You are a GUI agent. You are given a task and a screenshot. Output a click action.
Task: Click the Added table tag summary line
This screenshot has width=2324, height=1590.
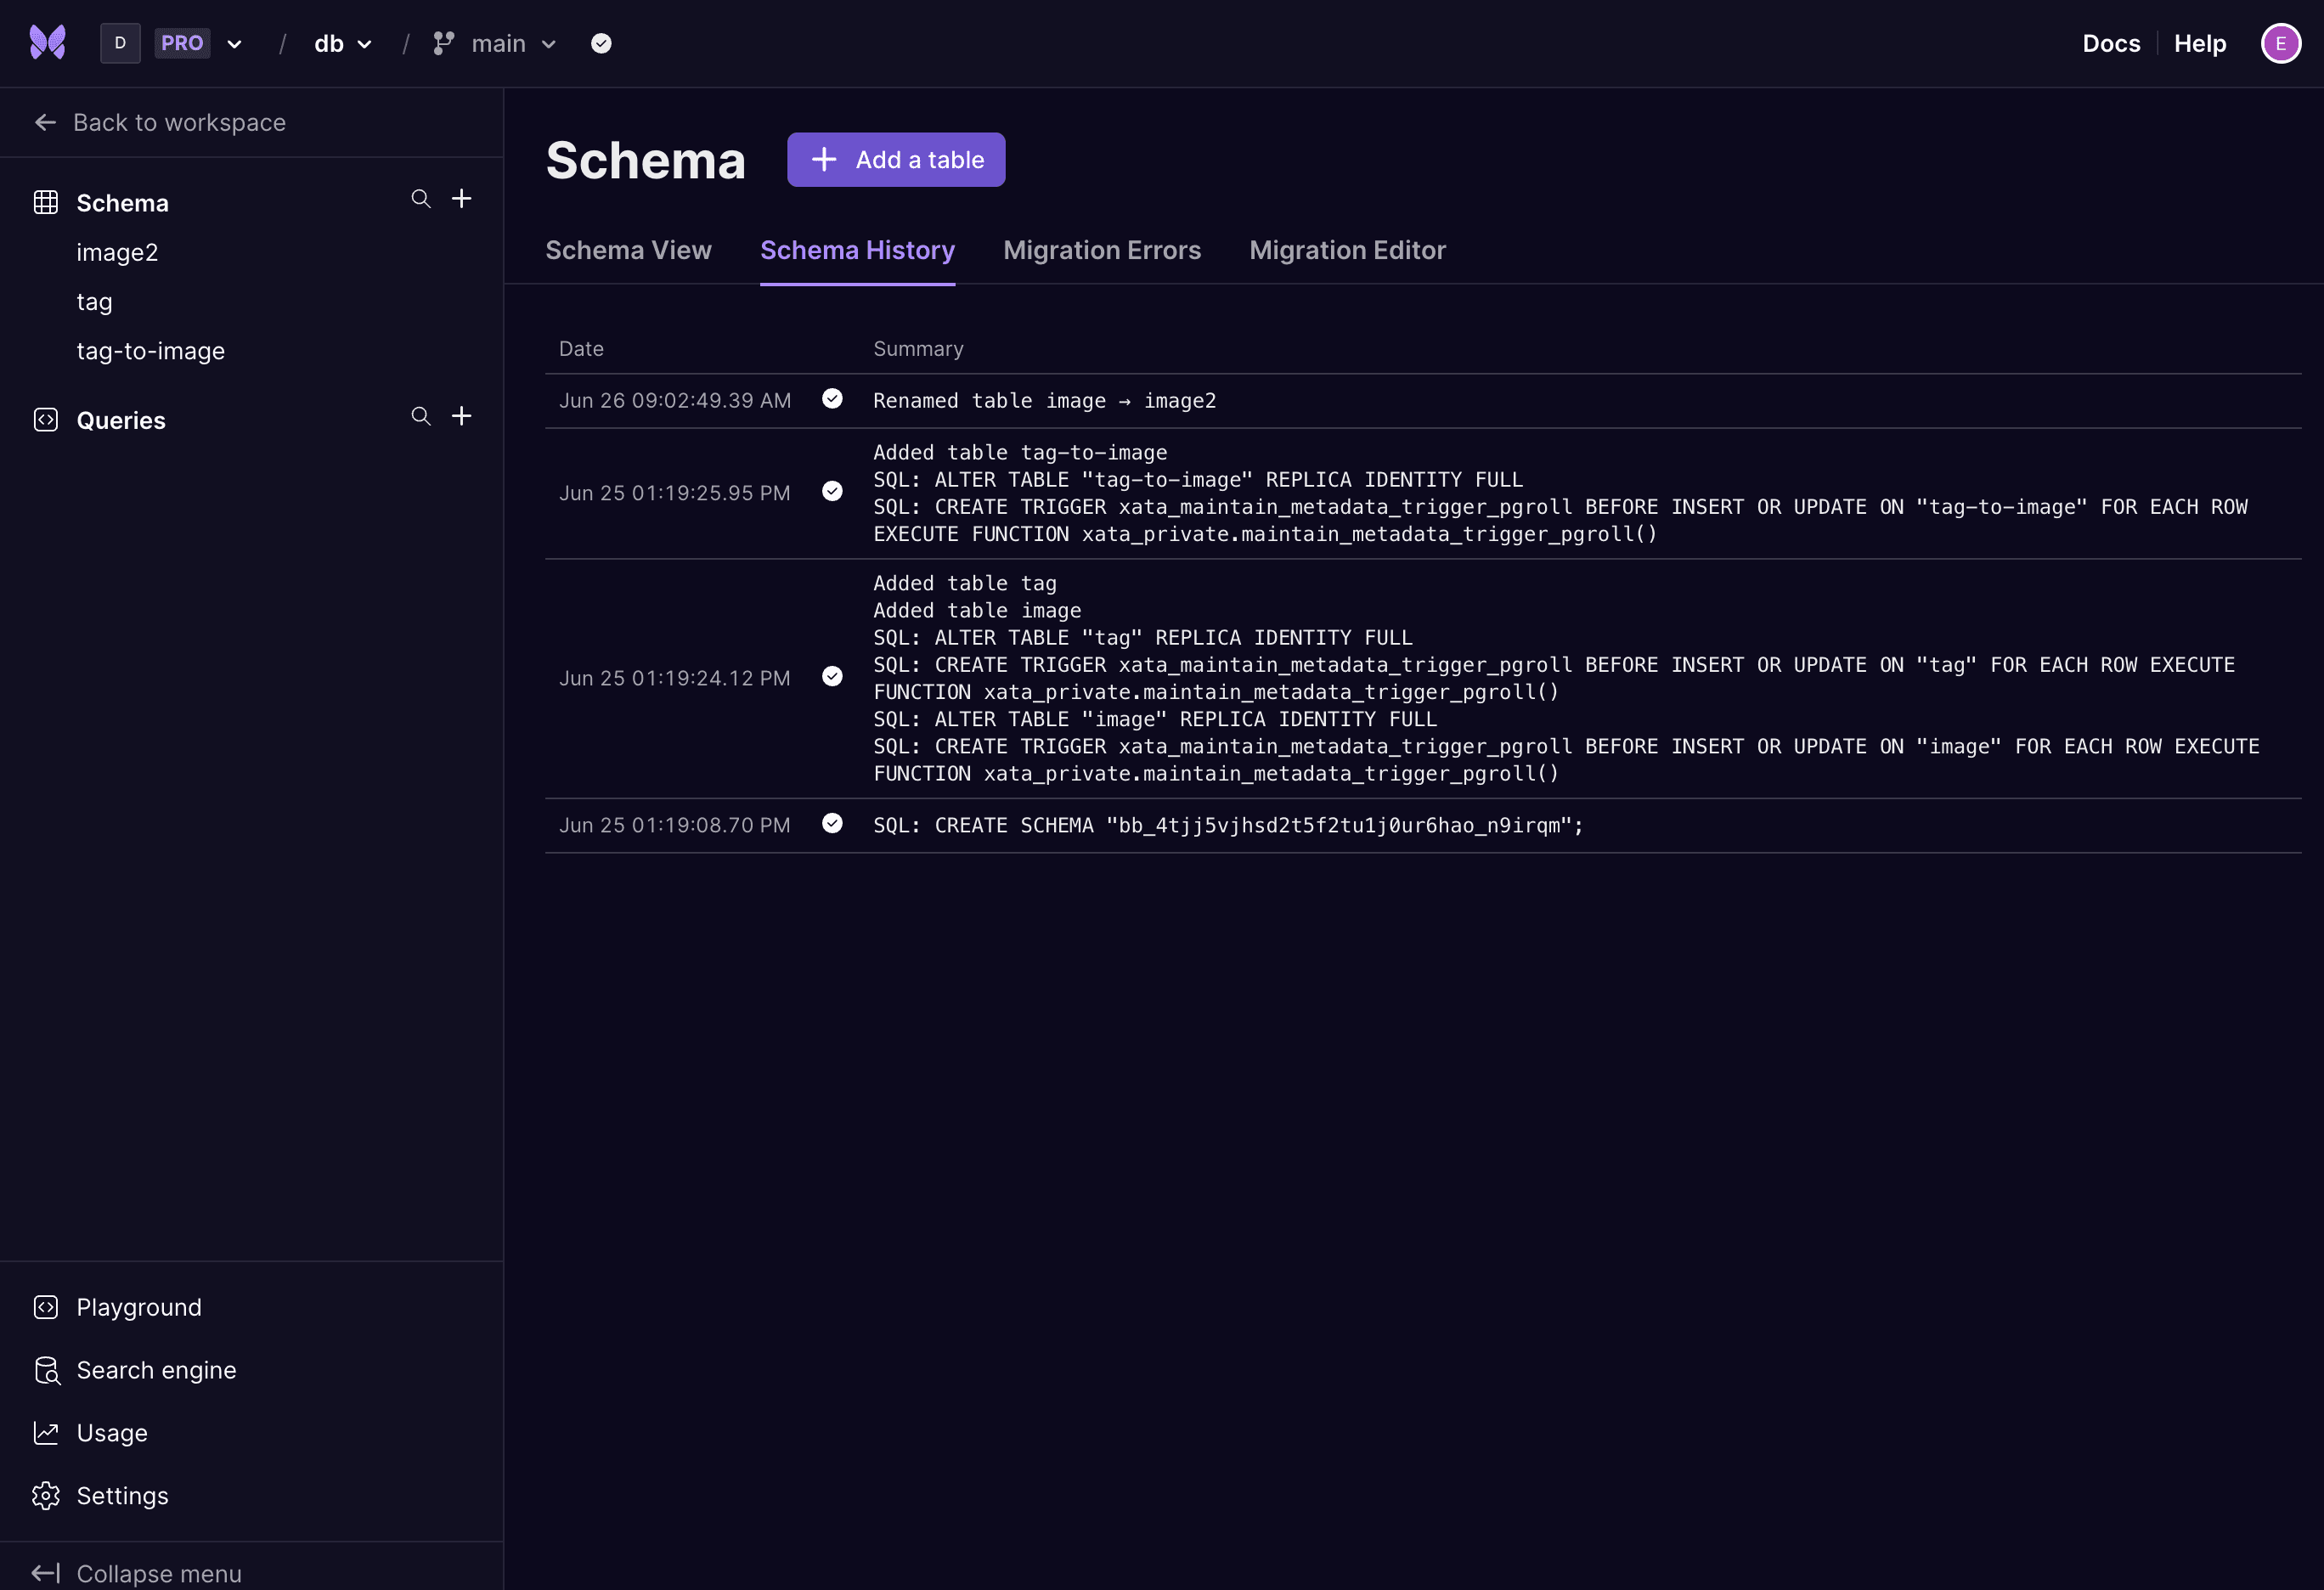[x=964, y=583]
